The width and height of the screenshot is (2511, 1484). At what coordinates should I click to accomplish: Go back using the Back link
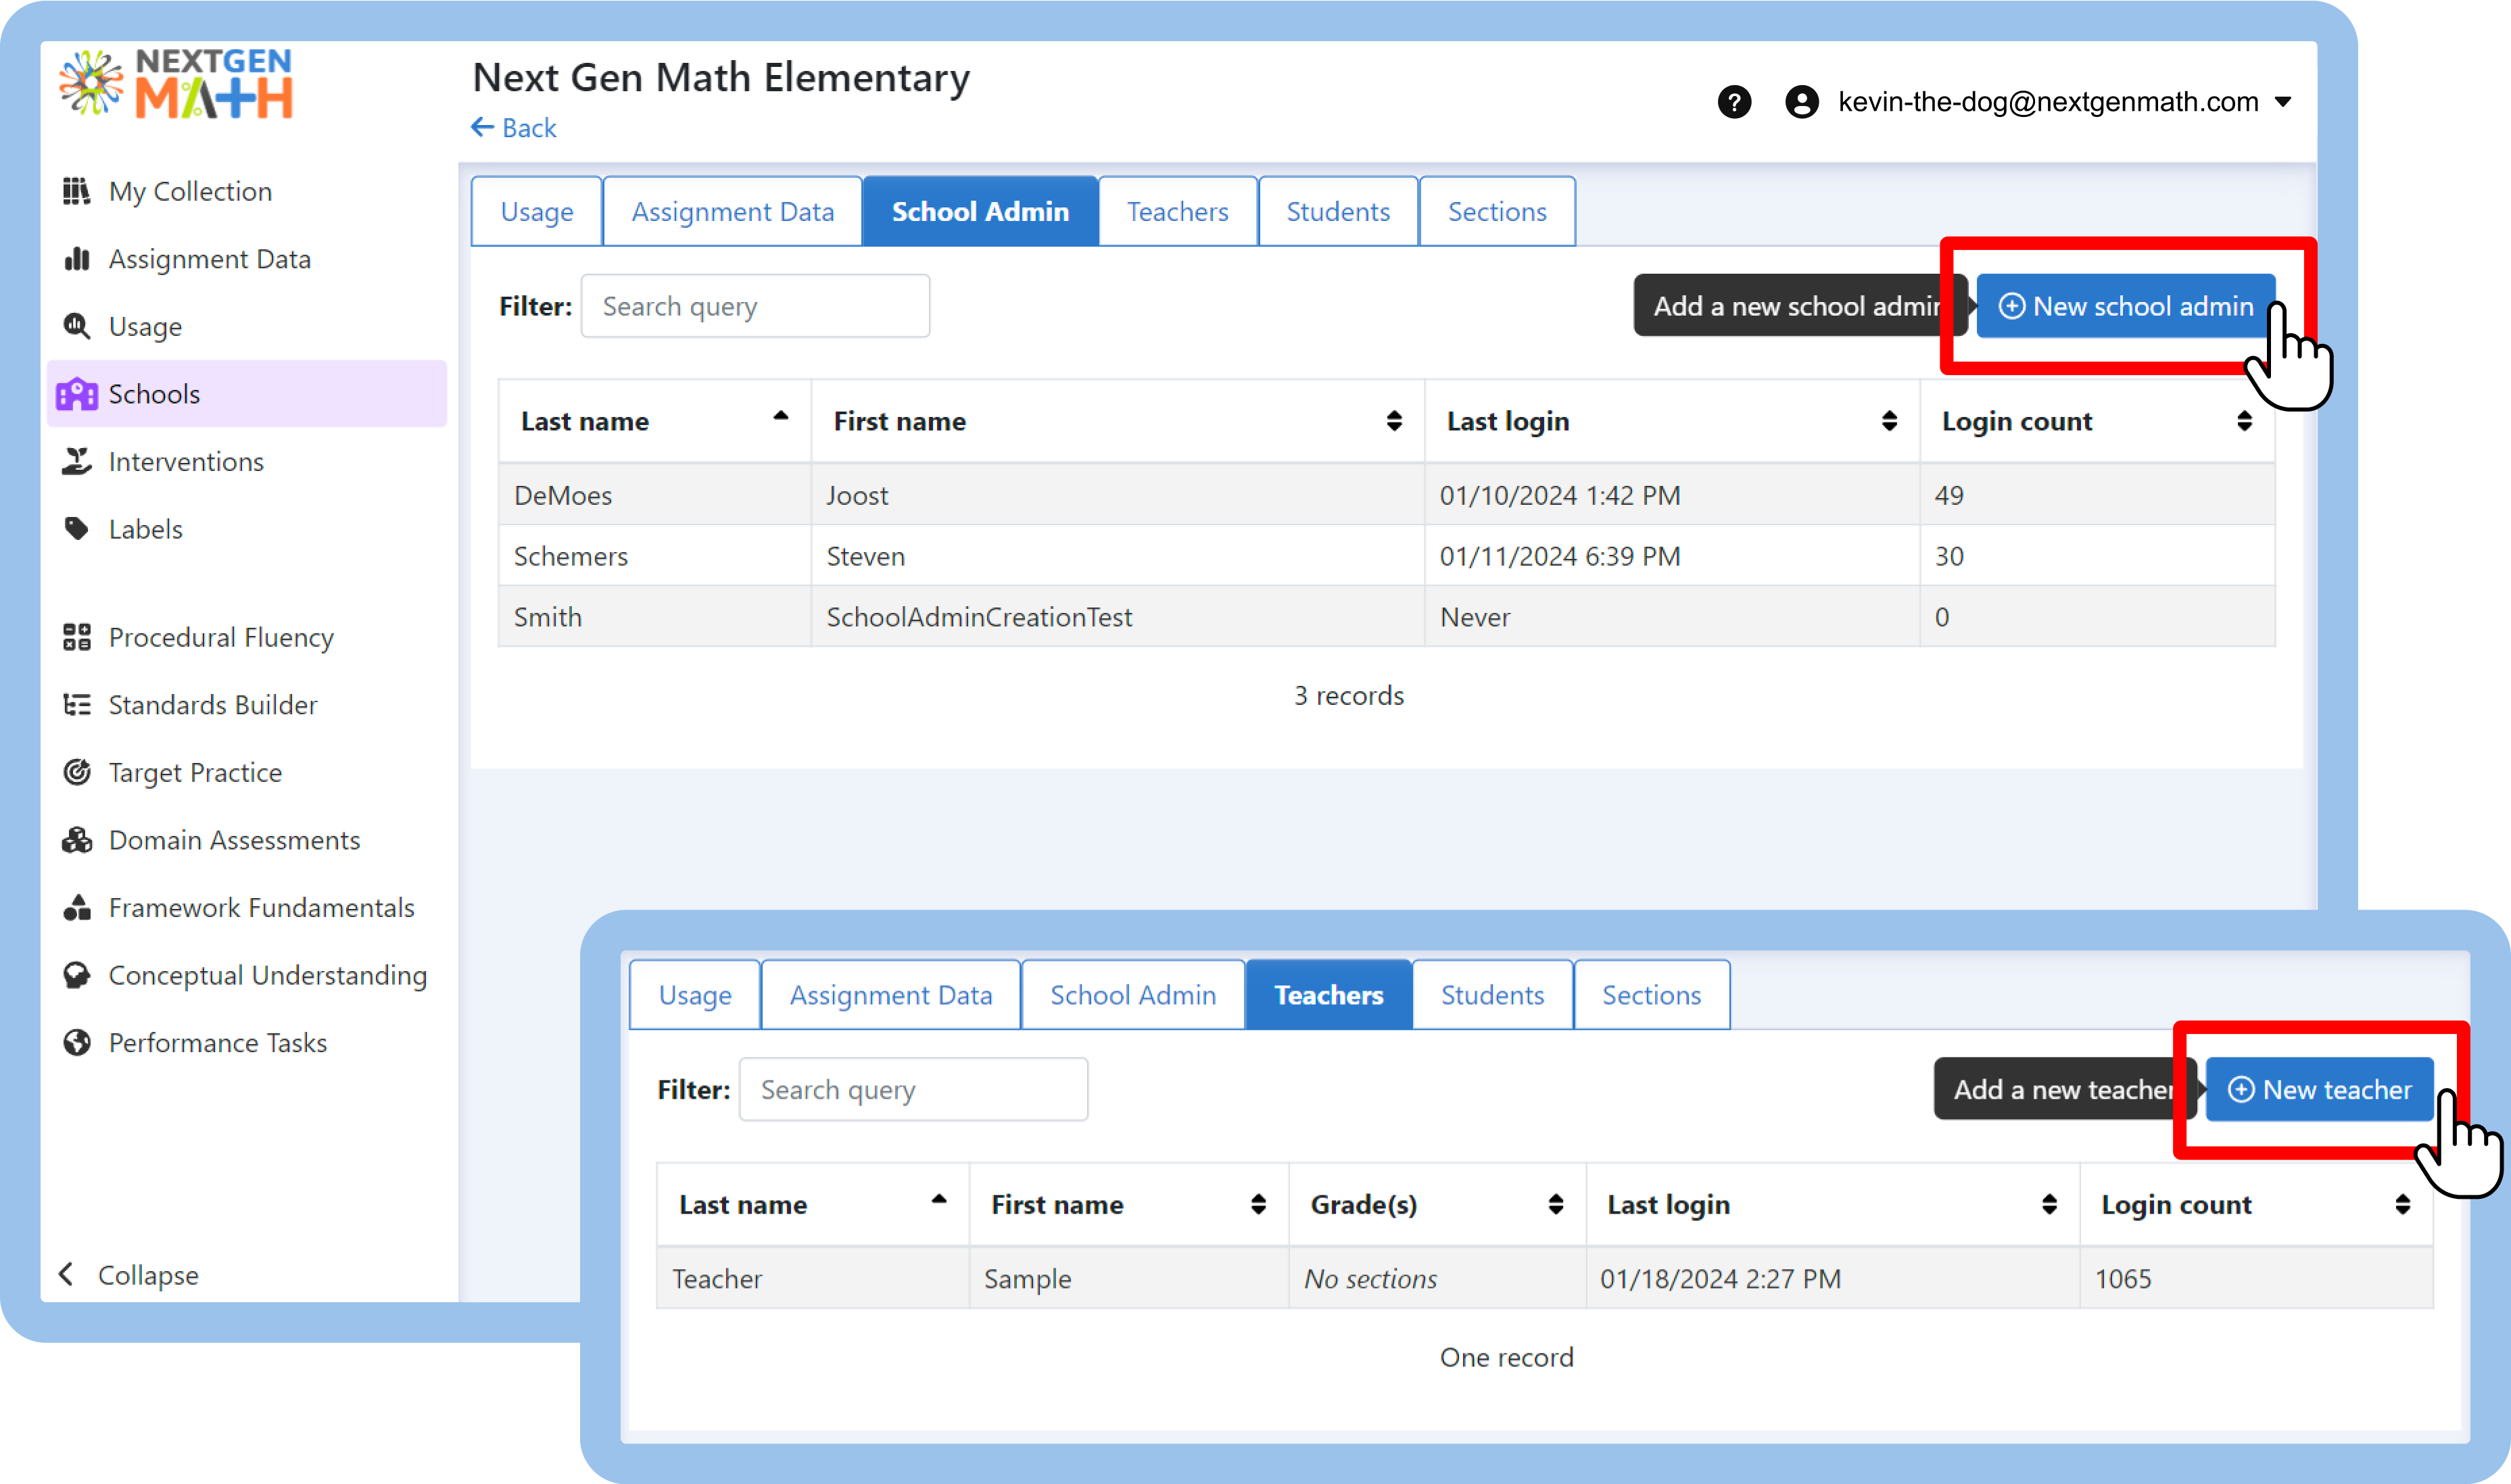pyautogui.click(x=513, y=128)
